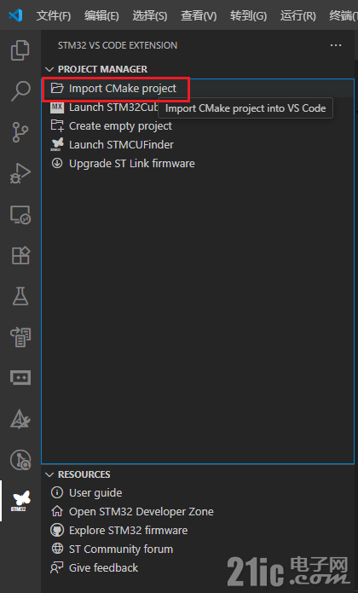The width and height of the screenshot is (358, 593).
Task: Select the STM32 butterfly activity icon
Action: (19, 501)
